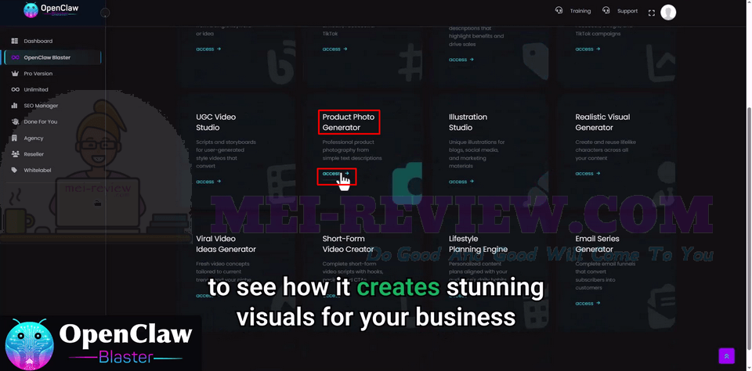This screenshot has width=752, height=371.
Task: Click the Training headset icon
Action: (x=559, y=10)
